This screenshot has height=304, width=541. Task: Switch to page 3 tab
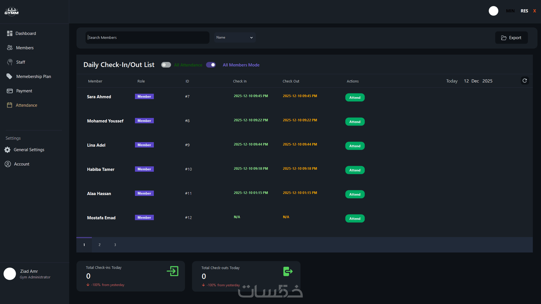tap(115, 245)
